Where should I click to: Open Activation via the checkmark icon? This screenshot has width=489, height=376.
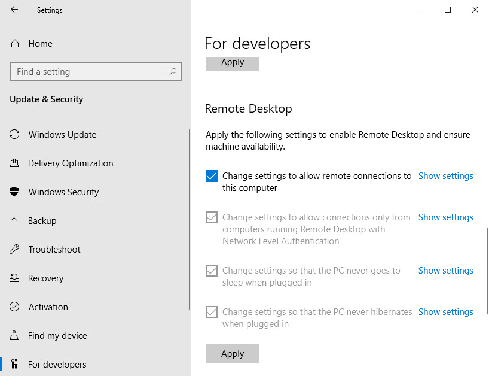[x=14, y=307]
